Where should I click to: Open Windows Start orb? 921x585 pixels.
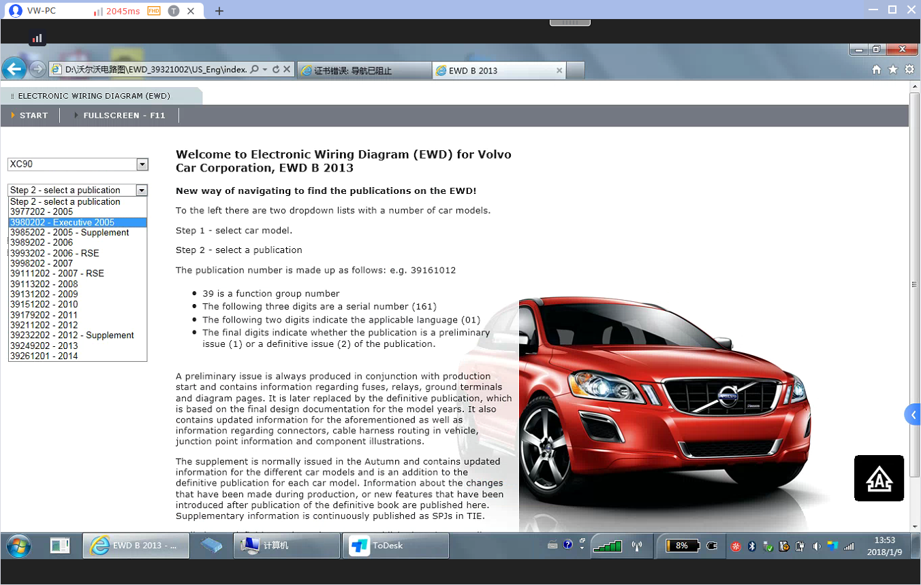point(19,546)
